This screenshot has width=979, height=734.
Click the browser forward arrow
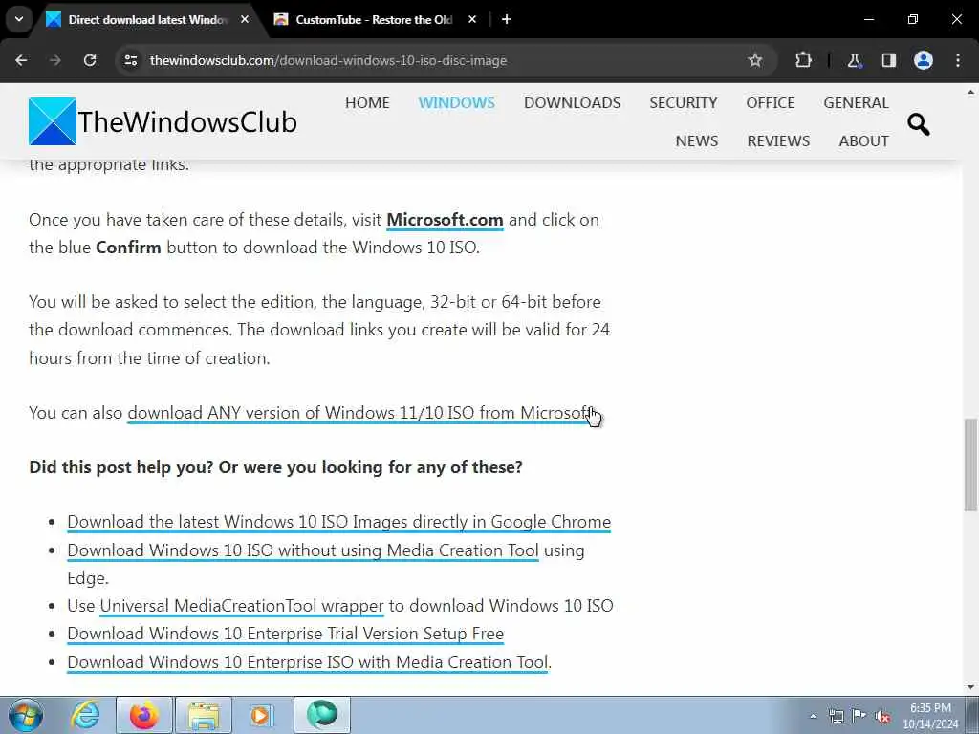[55, 60]
